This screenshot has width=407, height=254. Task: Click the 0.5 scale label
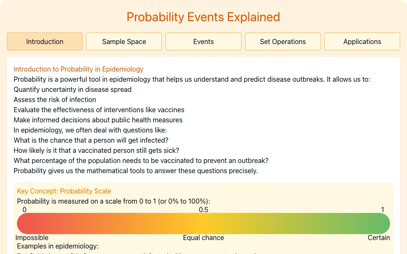click(203, 210)
